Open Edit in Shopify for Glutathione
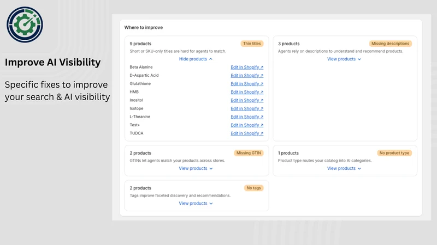The width and height of the screenshot is (437, 245). [x=247, y=84]
